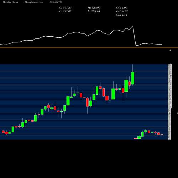
Task: Click the peak of the white line chart
Action: tap(132, 26)
